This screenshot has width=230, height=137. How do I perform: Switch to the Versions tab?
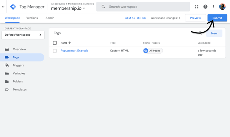32,18
